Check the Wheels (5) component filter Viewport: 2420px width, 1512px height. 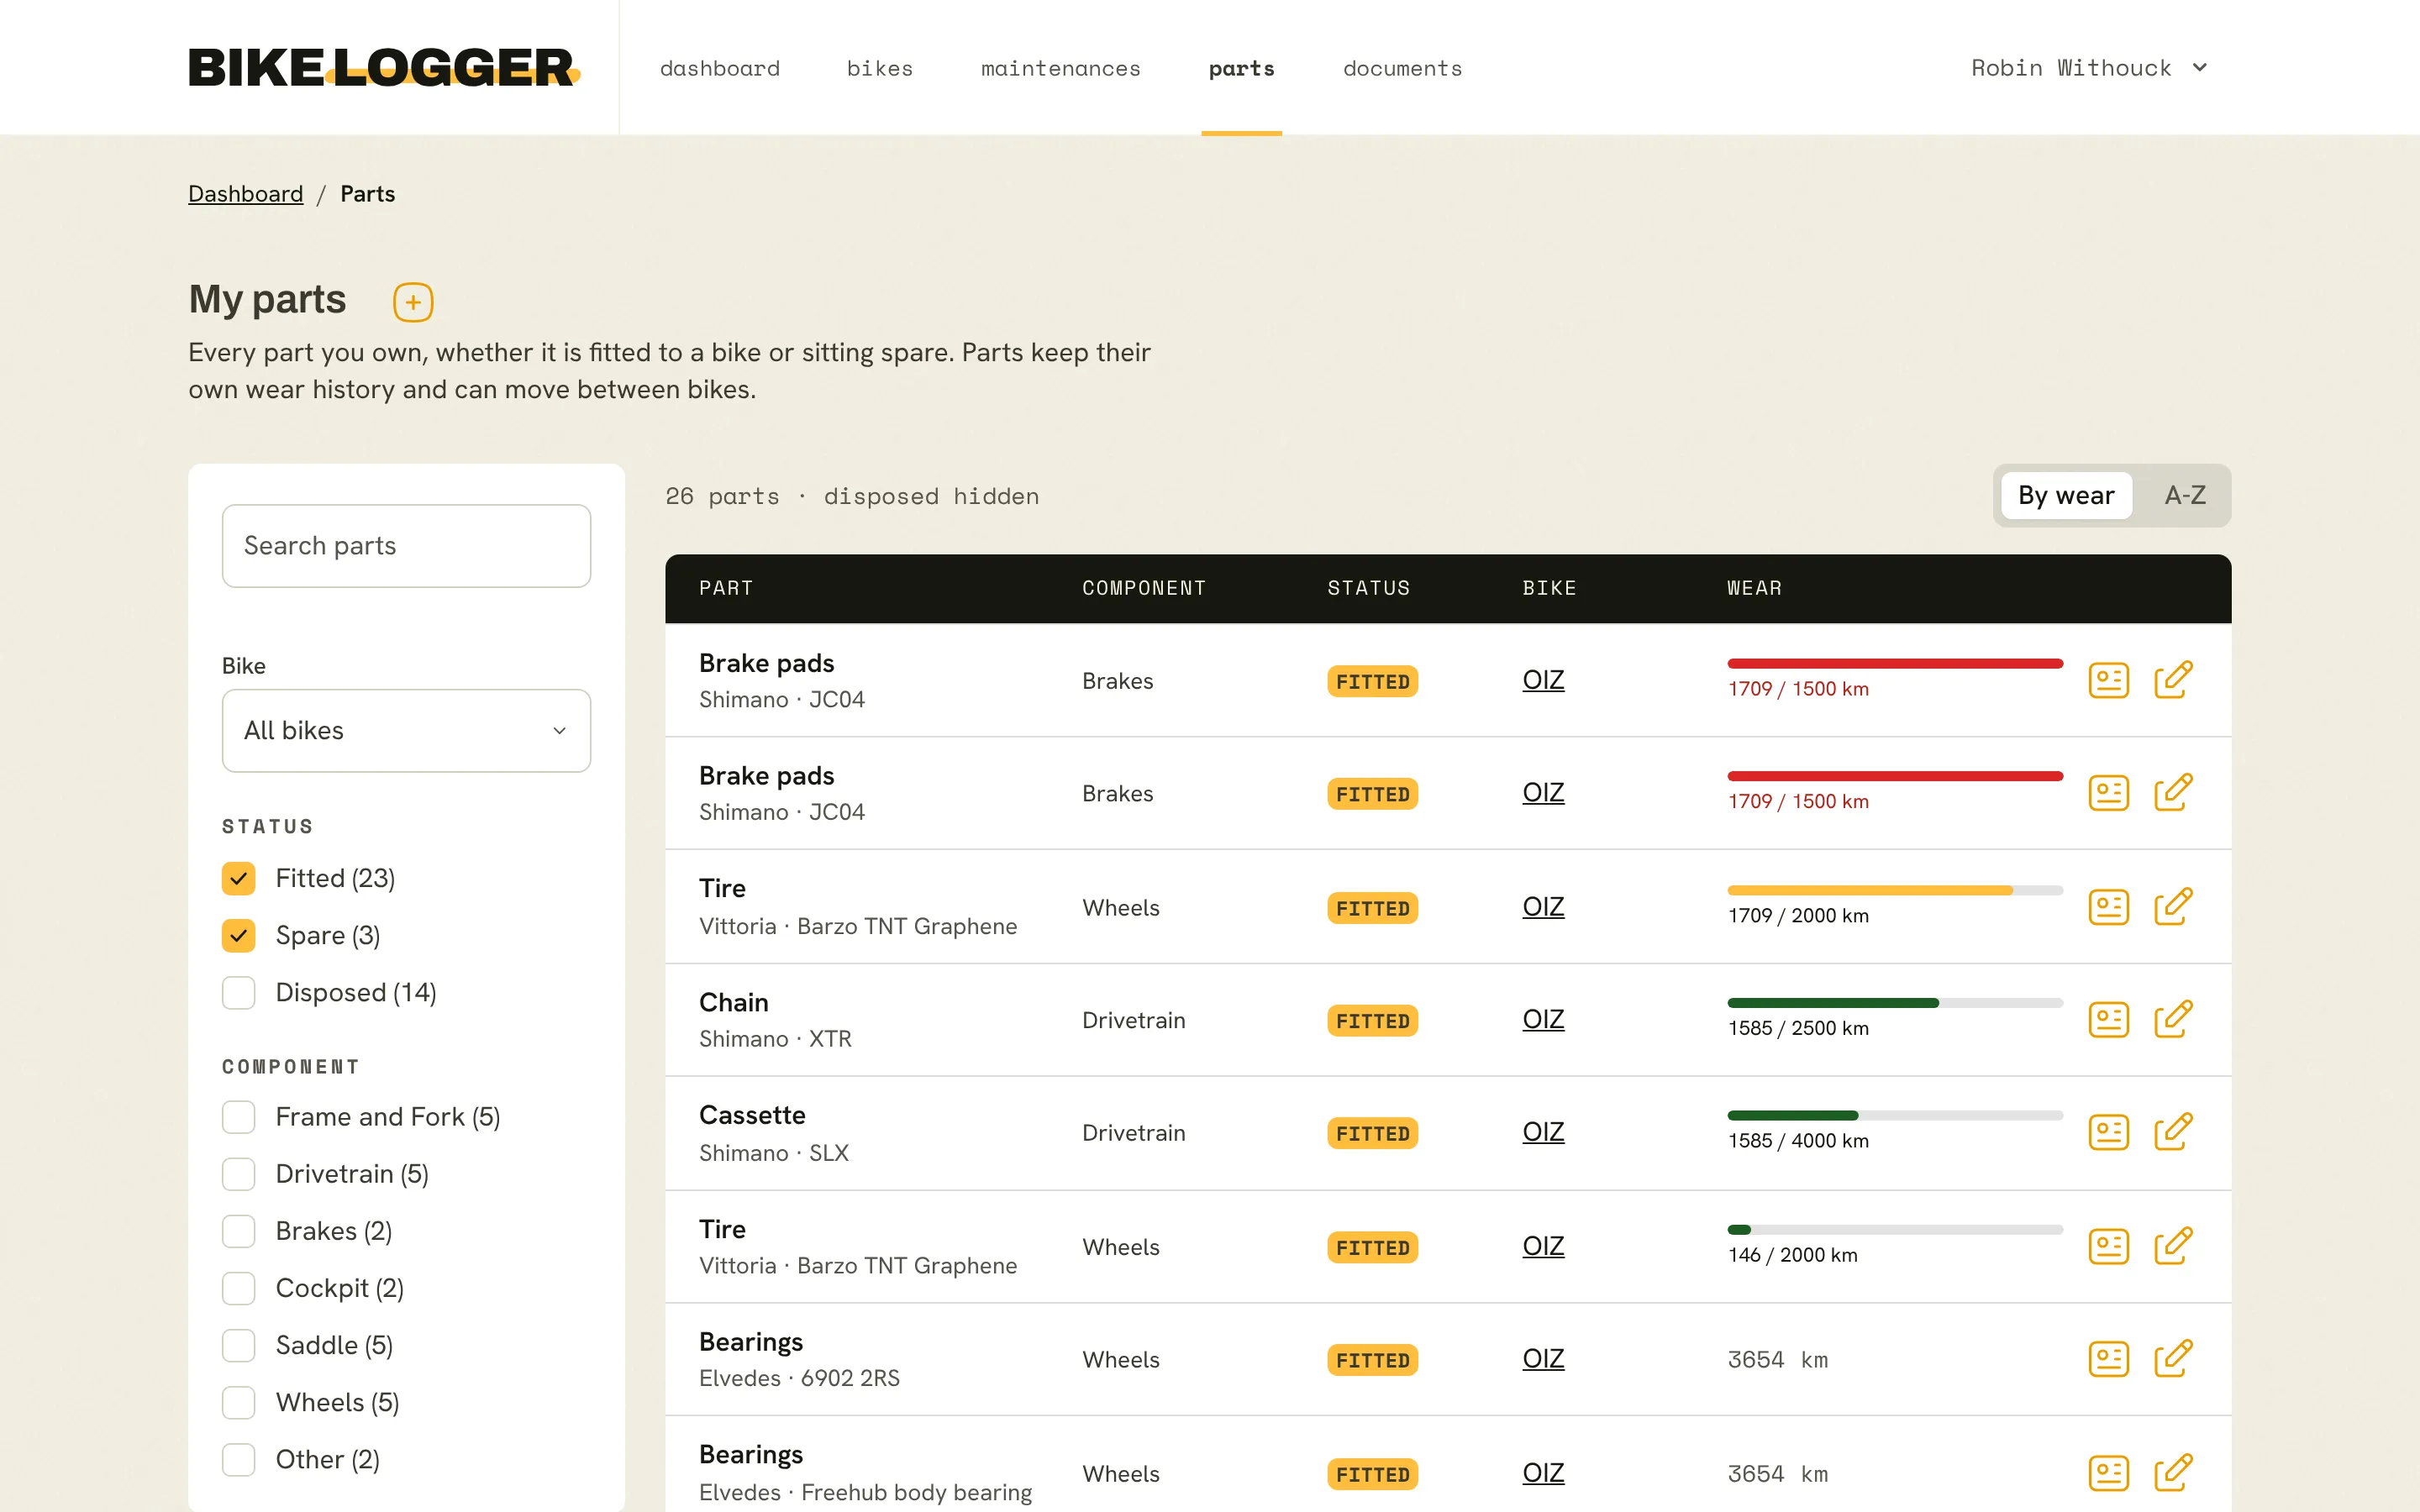[x=238, y=1402]
